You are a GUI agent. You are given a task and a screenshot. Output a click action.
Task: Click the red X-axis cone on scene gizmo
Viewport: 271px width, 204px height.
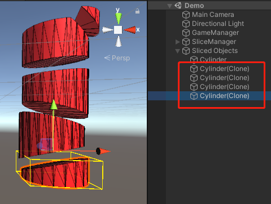click(130, 30)
